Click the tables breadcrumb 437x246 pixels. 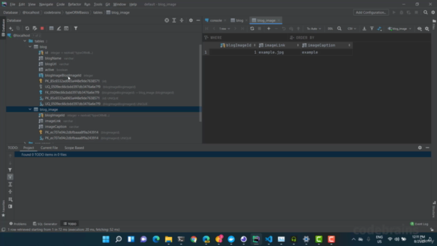(98, 12)
